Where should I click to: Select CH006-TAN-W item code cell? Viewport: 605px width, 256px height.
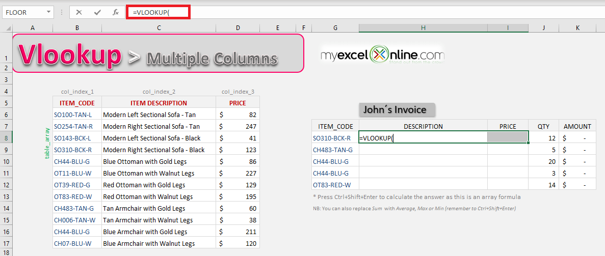coord(77,220)
